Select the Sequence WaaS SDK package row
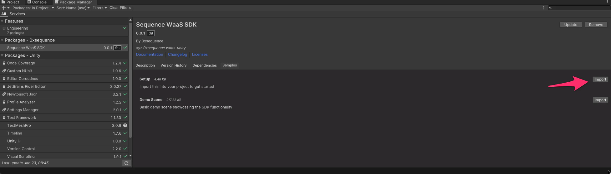 coord(64,48)
